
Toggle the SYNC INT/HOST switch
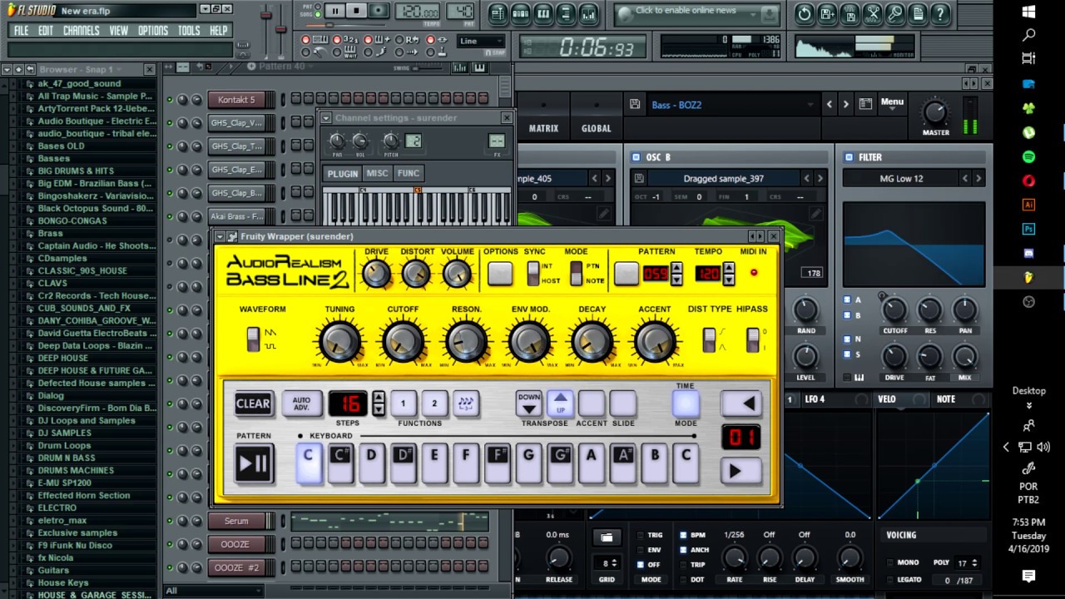point(533,273)
